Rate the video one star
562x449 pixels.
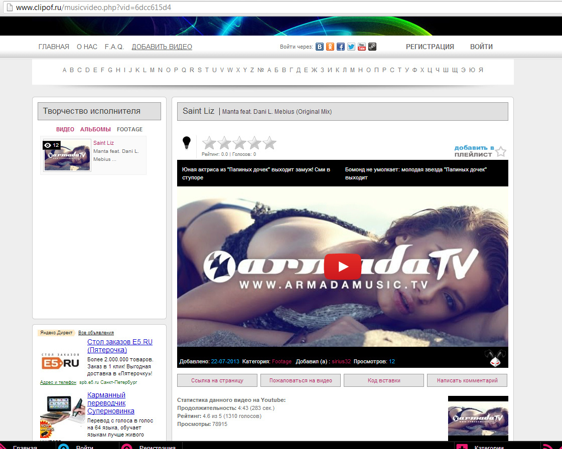pyautogui.click(x=209, y=143)
